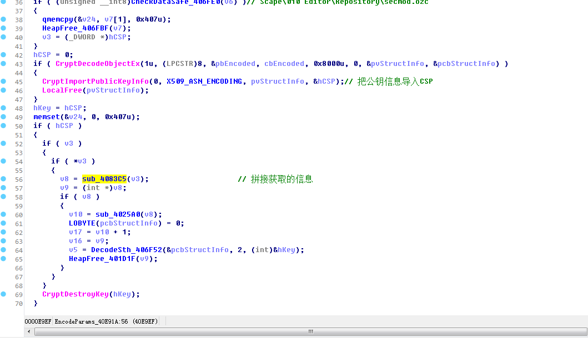The width and height of the screenshot is (588, 338).
Task: Click line number 70 in gutter
Action: (19, 304)
